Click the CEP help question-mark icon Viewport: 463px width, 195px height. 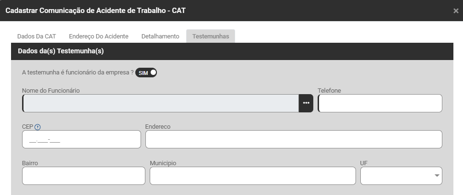point(38,127)
